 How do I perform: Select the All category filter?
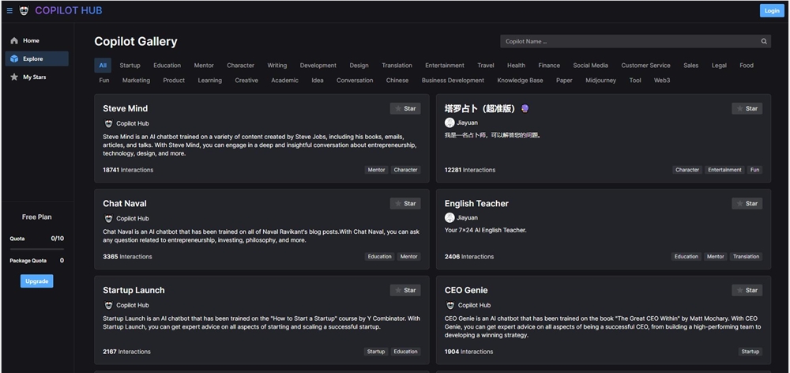(103, 66)
